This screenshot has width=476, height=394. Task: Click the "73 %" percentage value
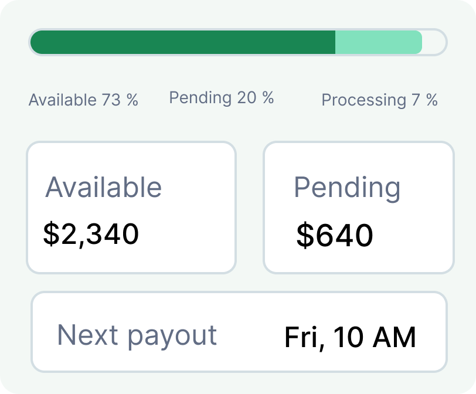(x=120, y=100)
